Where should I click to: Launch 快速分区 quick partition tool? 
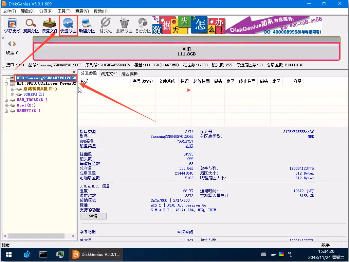[68, 26]
